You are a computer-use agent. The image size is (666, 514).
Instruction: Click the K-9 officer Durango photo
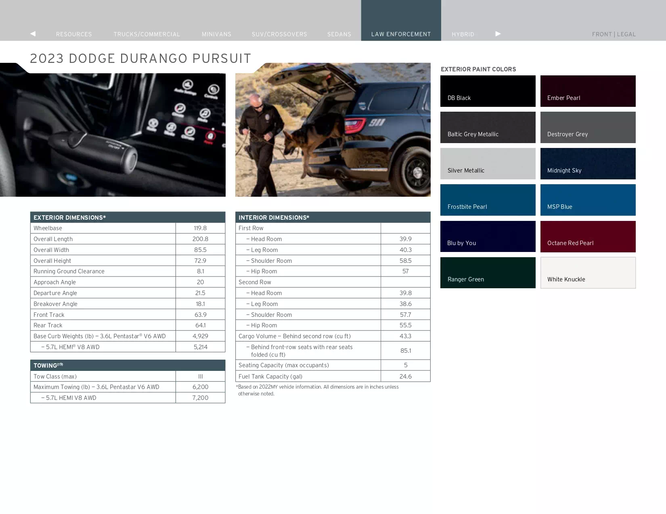pyautogui.click(x=333, y=130)
